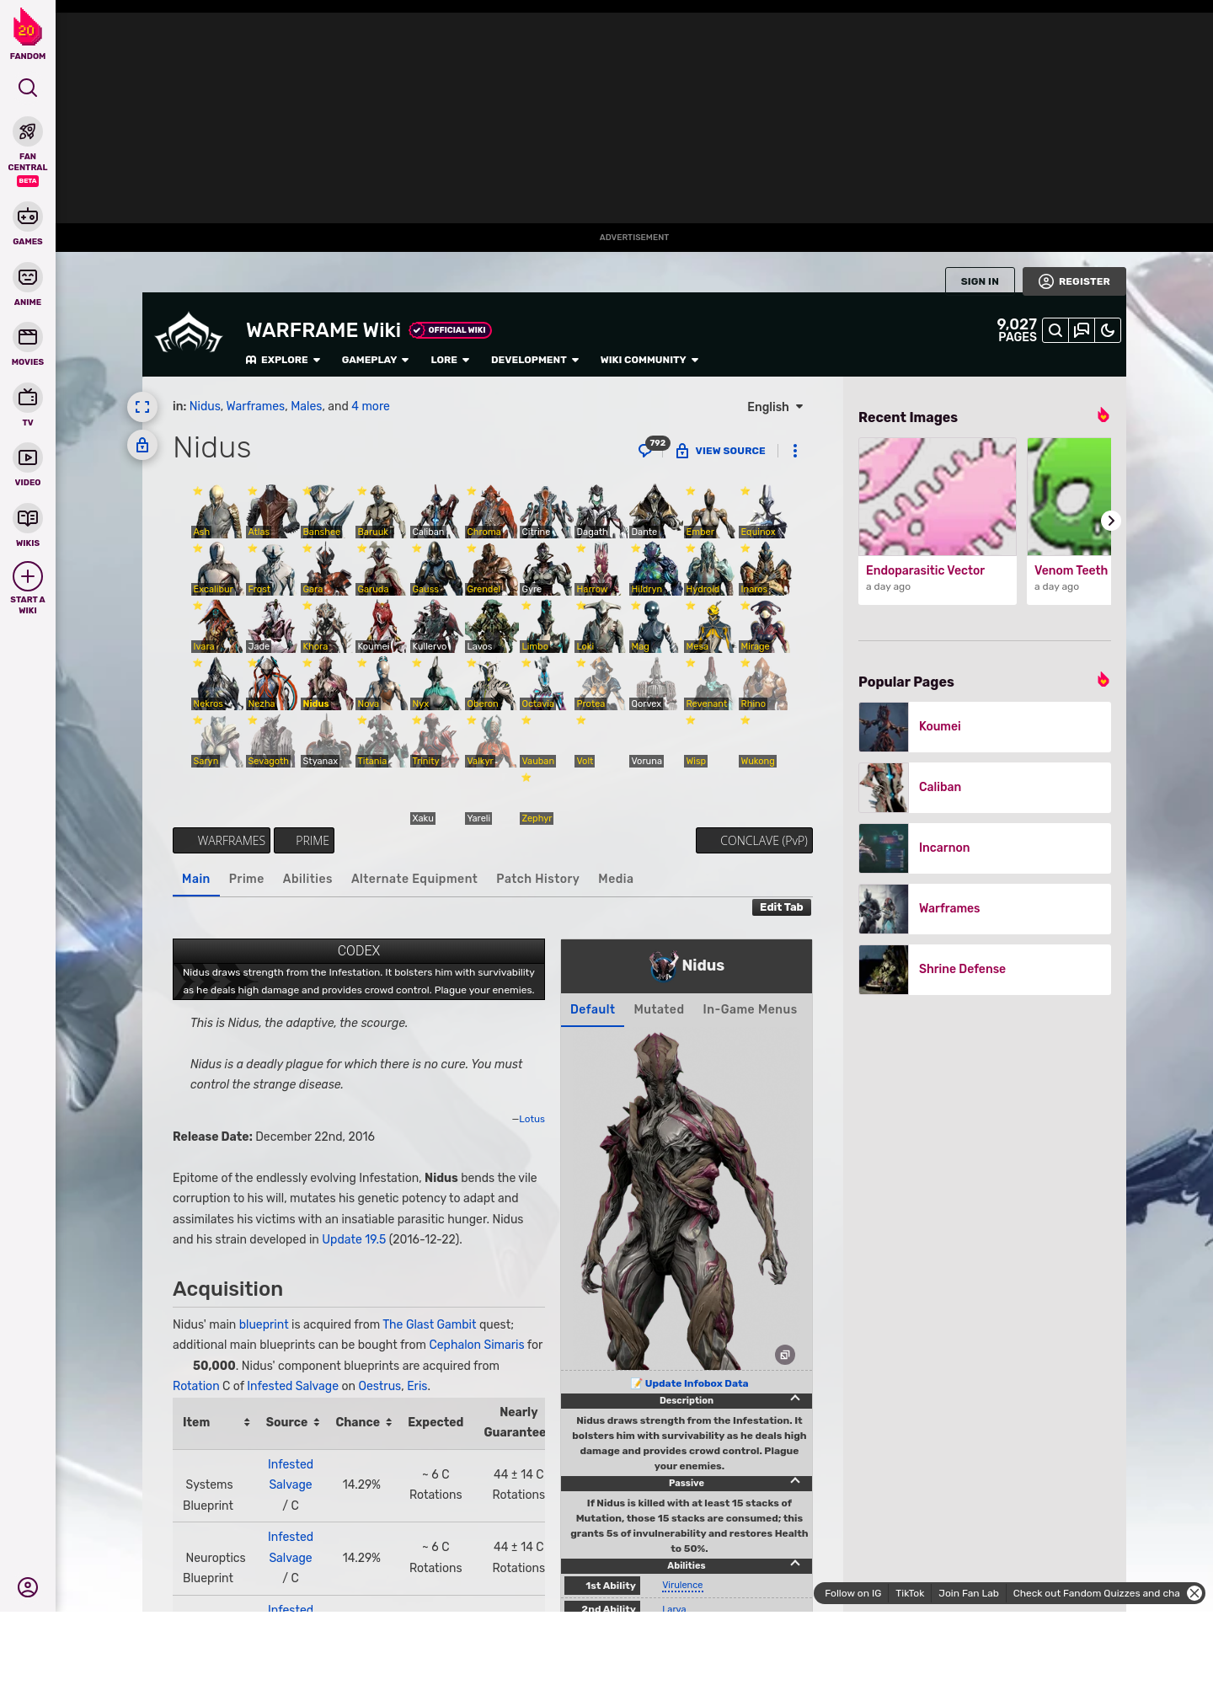Open more actions three-dot menu
The image size is (1213, 1685).
click(x=795, y=451)
